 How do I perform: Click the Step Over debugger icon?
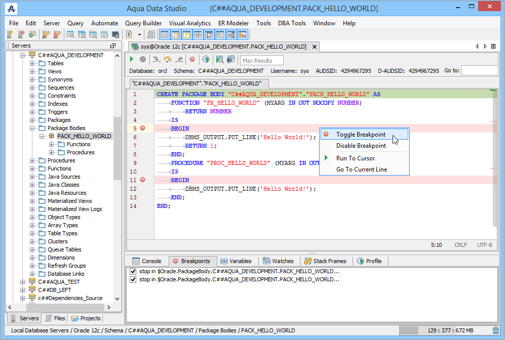click(x=168, y=60)
